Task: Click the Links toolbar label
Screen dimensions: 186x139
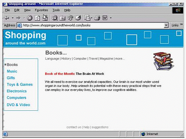Action: tap(175, 25)
